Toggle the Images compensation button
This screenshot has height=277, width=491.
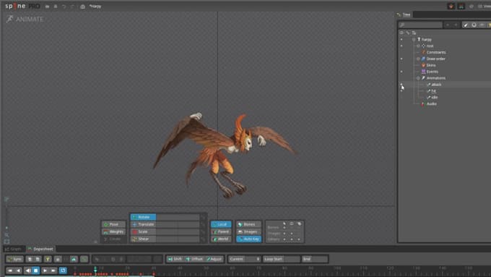[x=248, y=231]
